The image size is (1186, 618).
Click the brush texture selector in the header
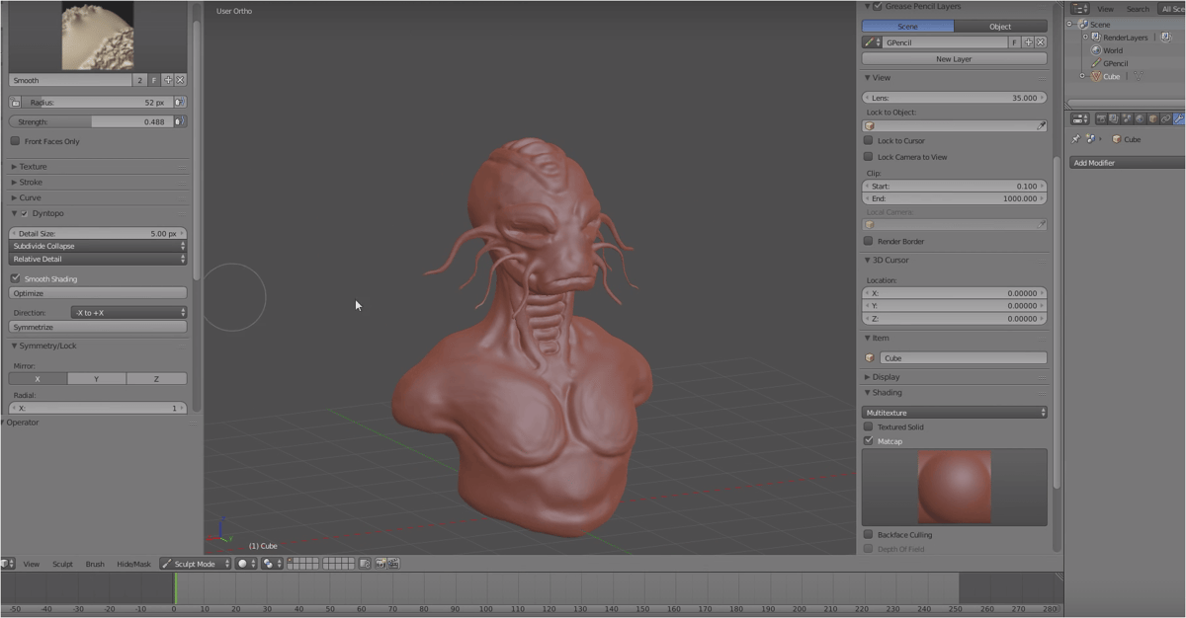[269, 563]
